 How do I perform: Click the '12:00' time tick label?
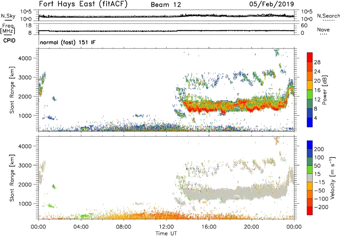point(166,227)
